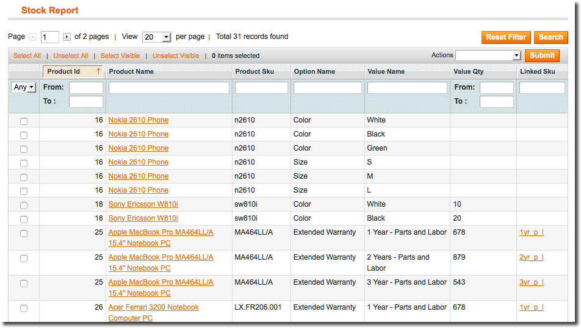
Task: Focus Linked Sku filter field
Action: (x=542, y=88)
